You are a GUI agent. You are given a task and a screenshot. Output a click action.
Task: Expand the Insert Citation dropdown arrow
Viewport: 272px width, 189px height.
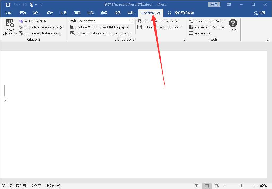tap(16, 34)
